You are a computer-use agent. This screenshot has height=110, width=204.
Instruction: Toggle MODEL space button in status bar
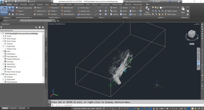[99, 108]
